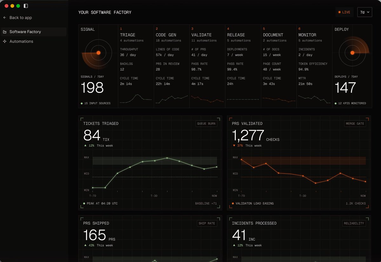Click the Automations sparkle icon

5,41
